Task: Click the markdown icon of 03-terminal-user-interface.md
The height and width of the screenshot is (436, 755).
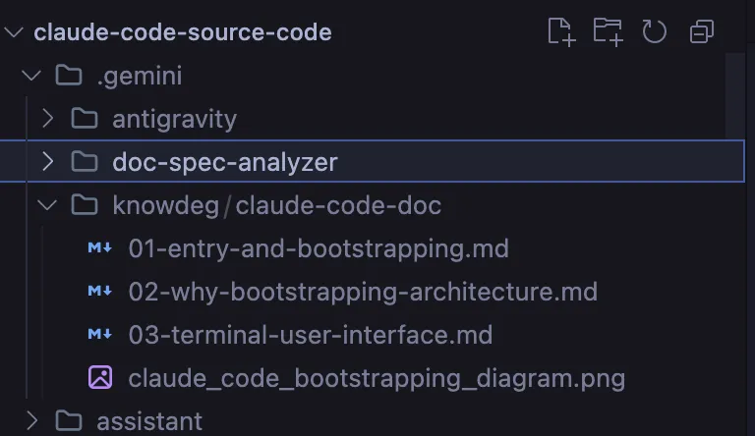Action: tap(100, 335)
